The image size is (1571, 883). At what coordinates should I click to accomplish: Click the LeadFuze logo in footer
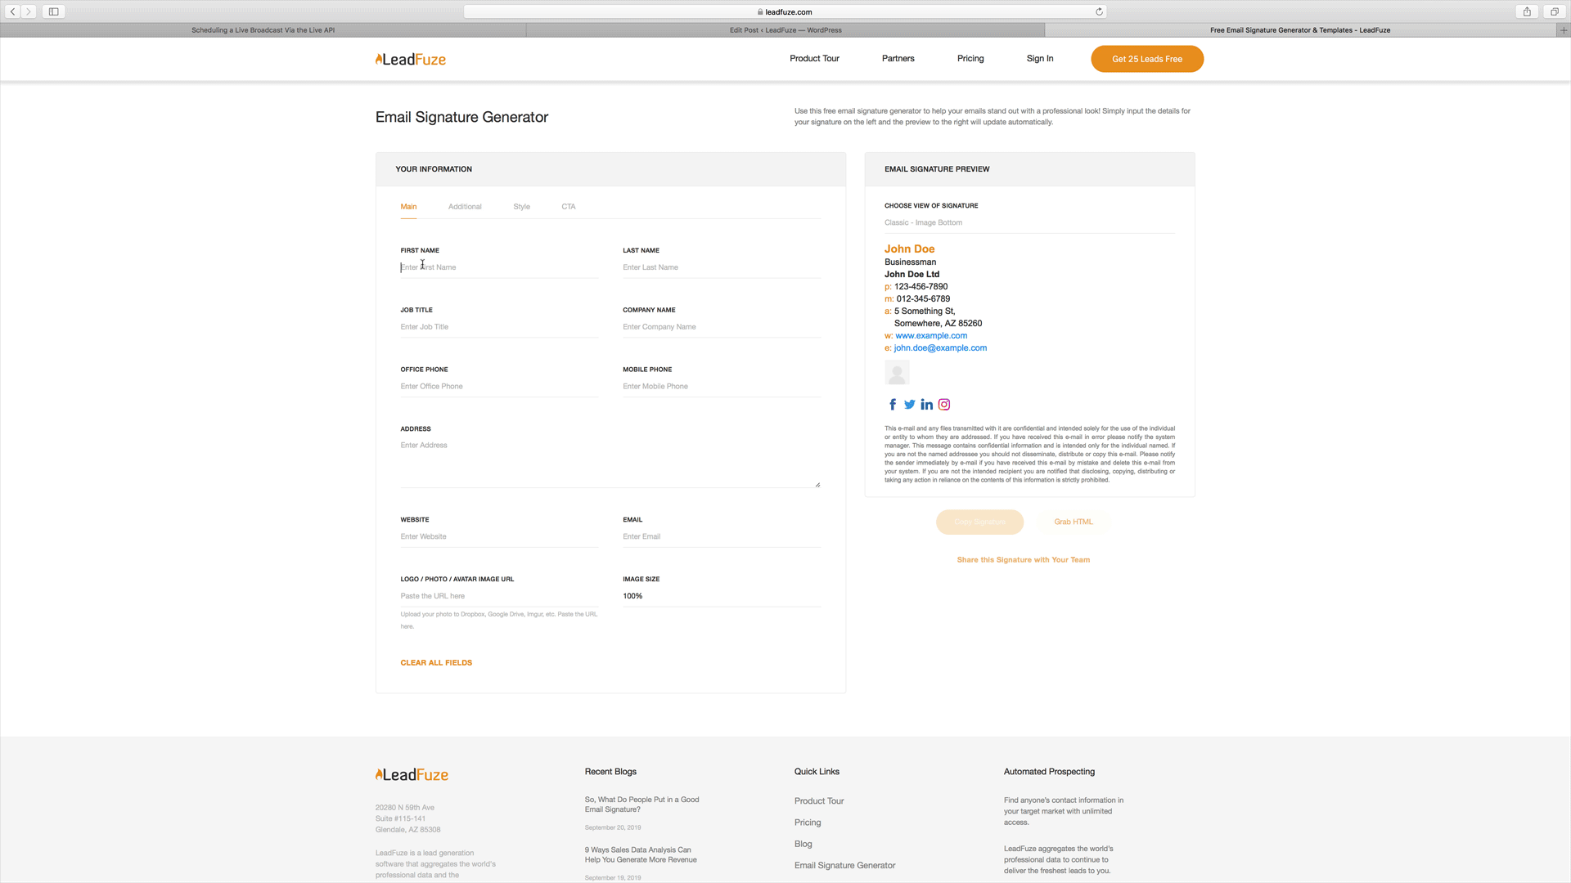tap(412, 774)
